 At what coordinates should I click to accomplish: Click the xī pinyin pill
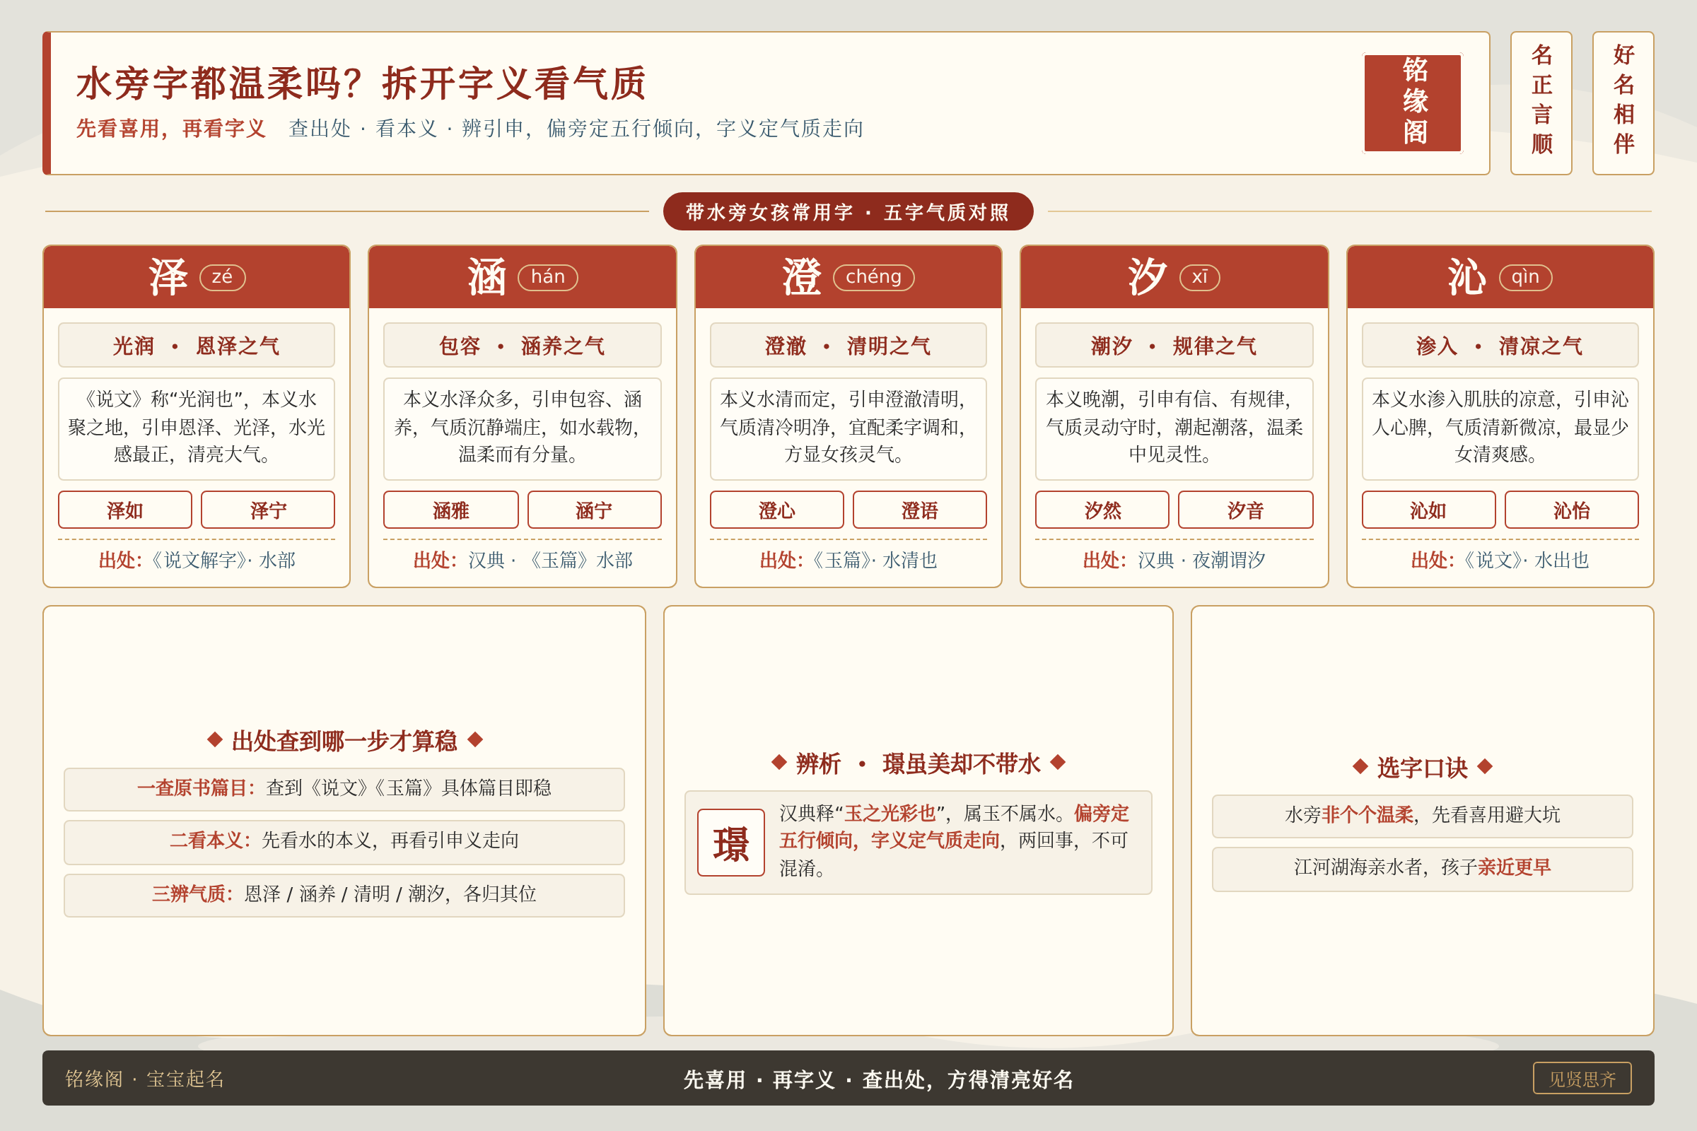(1200, 278)
